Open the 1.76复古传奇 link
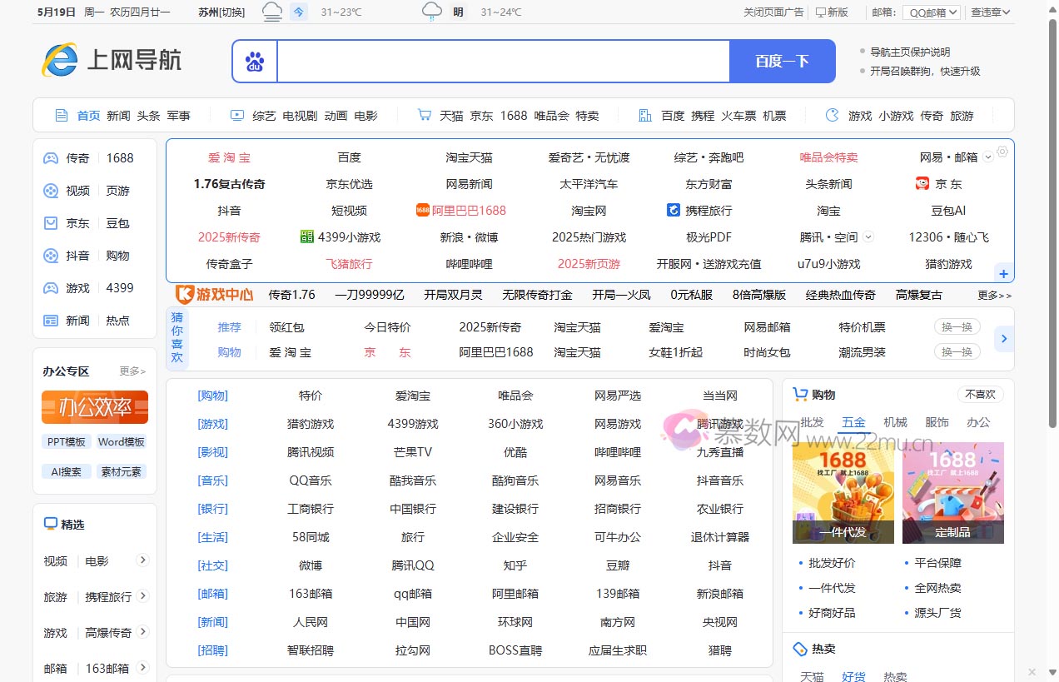 (229, 183)
